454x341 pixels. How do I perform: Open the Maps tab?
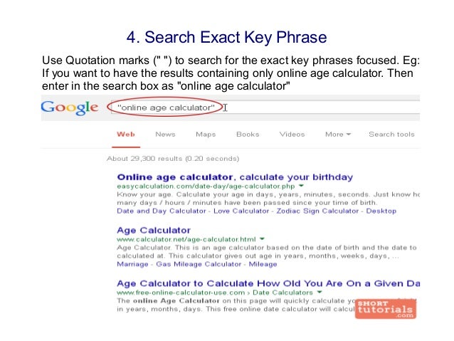point(206,135)
